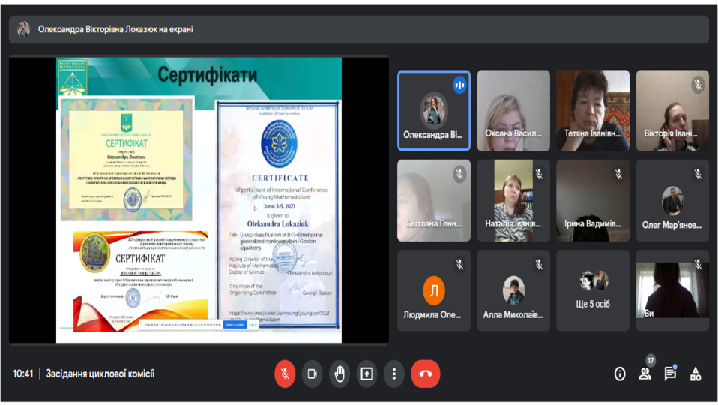Turn on the camera button
The height and width of the screenshot is (405, 718).
click(x=312, y=373)
